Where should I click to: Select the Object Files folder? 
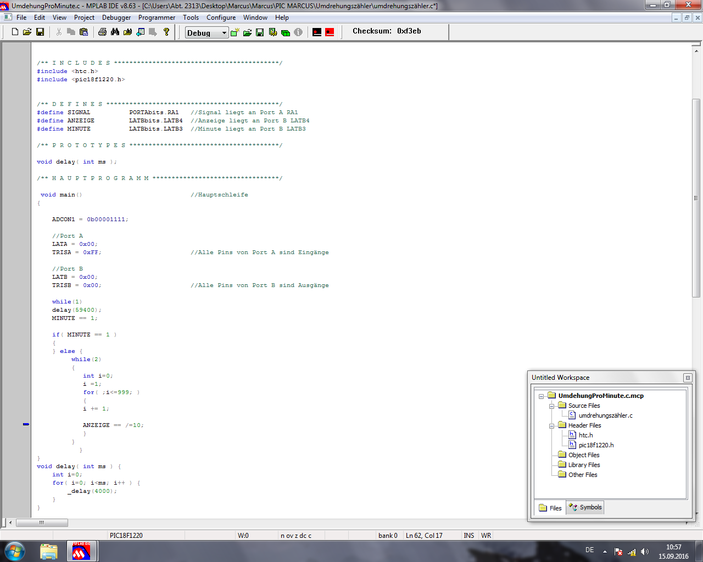click(584, 455)
